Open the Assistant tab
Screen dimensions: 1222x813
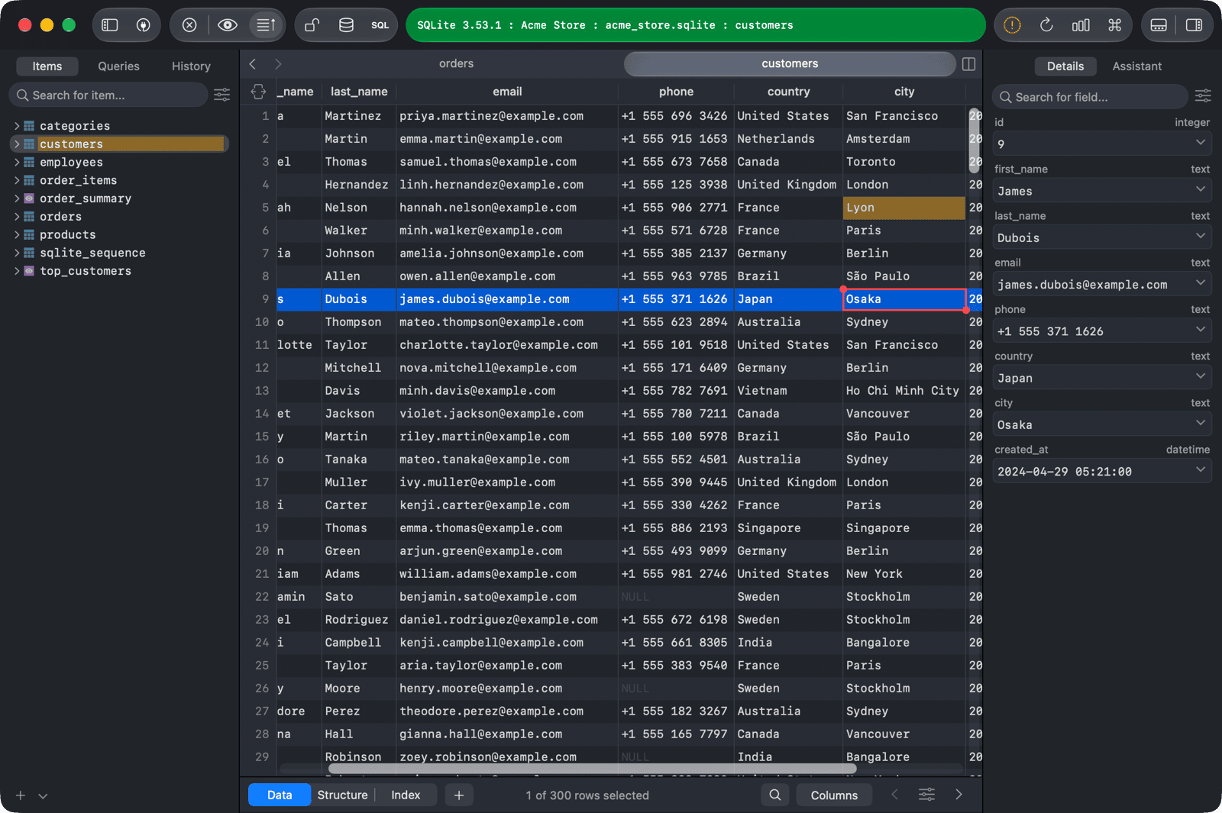click(1136, 66)
